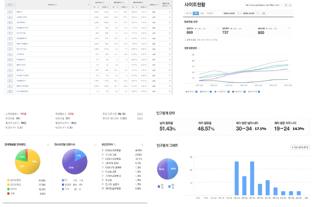The width and height of the screenshot is (314, 207).
Task: Click the question mark next to 유입검색어
Action: (114, 144)
